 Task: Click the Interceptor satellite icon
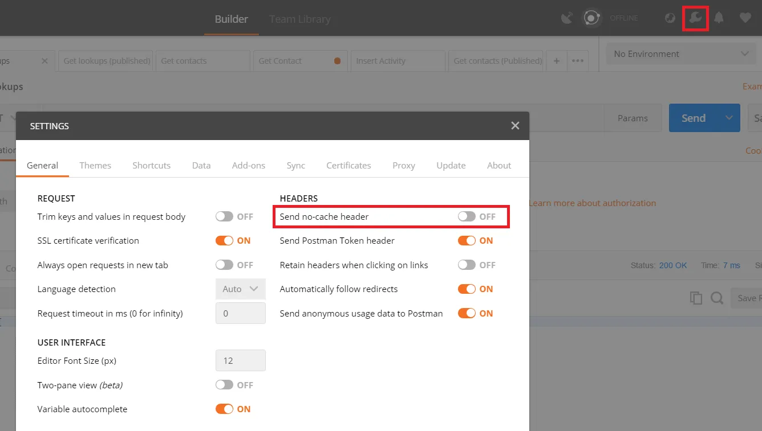[567, 18]
